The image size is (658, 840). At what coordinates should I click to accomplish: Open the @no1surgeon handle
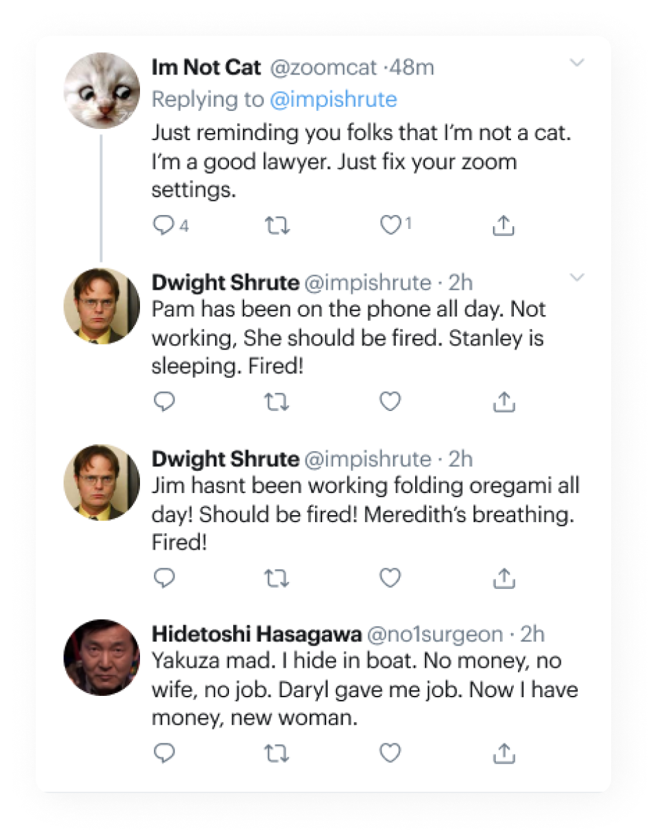(437, 634)
